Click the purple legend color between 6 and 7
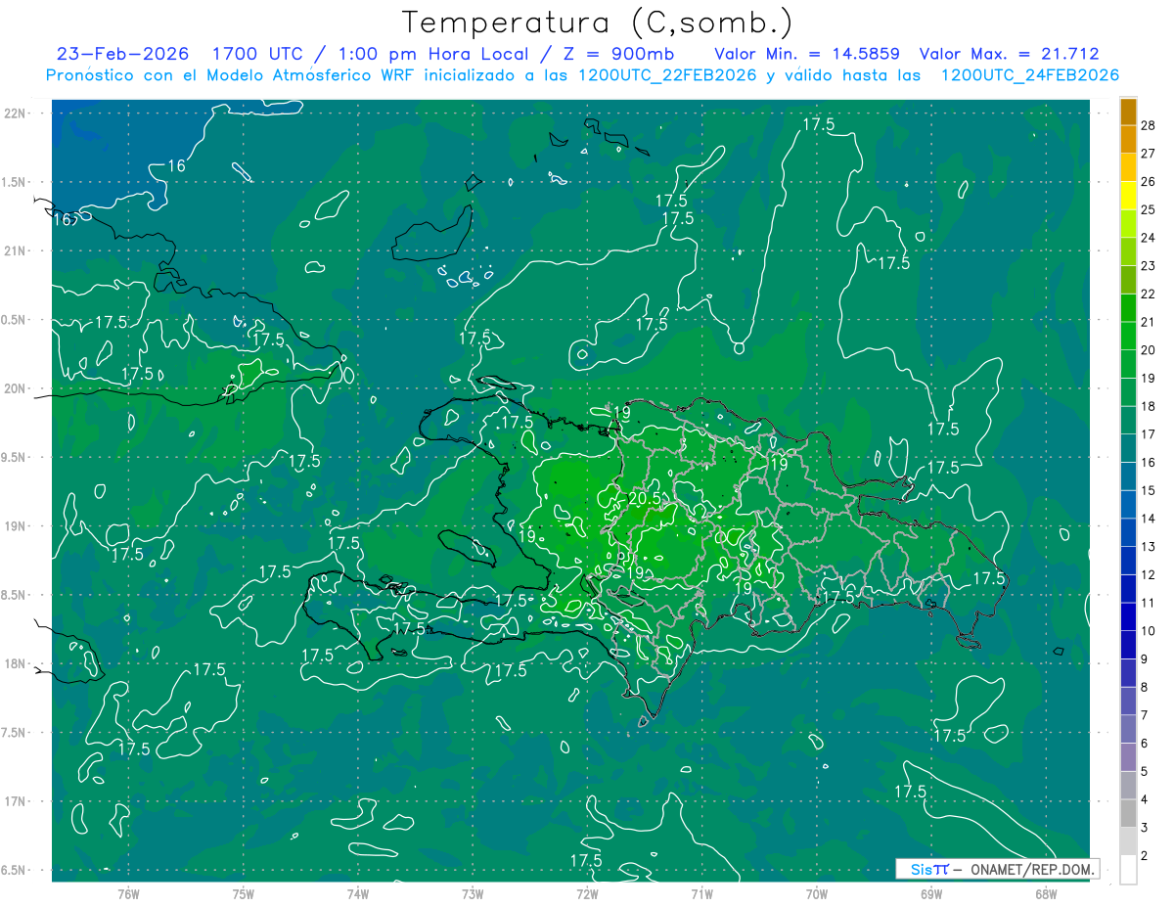The height and width of the screenshot is (907, 1174). [x=1128, y=730]
